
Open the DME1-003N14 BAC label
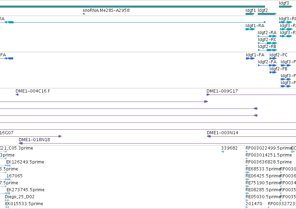point(223,133)
